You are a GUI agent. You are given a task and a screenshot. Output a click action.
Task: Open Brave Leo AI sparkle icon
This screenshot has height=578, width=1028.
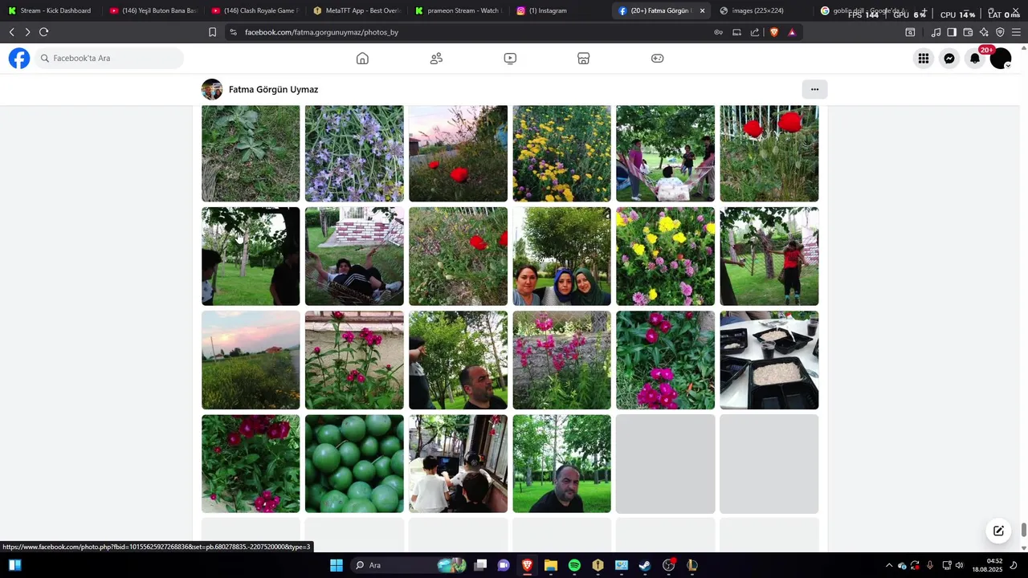pos(984,32)
